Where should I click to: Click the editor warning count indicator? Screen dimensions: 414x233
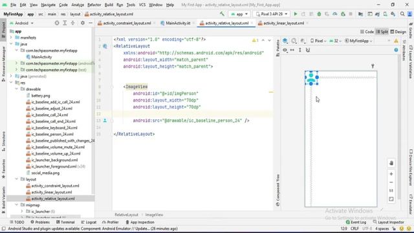(x=255, y=40)
